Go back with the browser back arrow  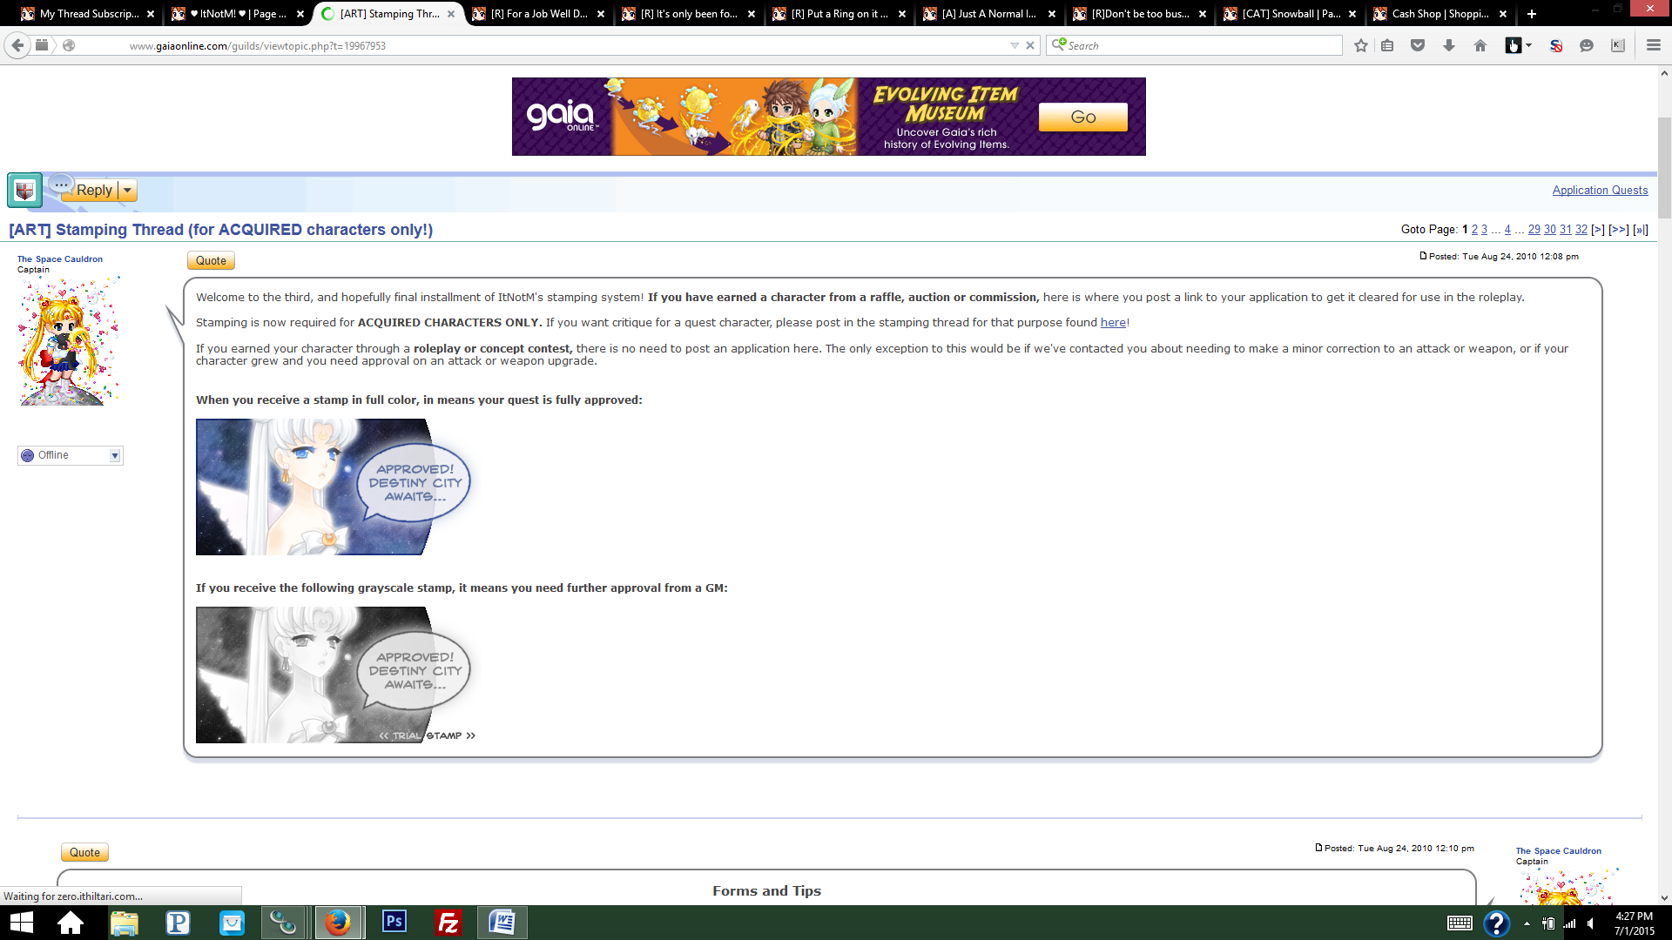tap(18, 45)
